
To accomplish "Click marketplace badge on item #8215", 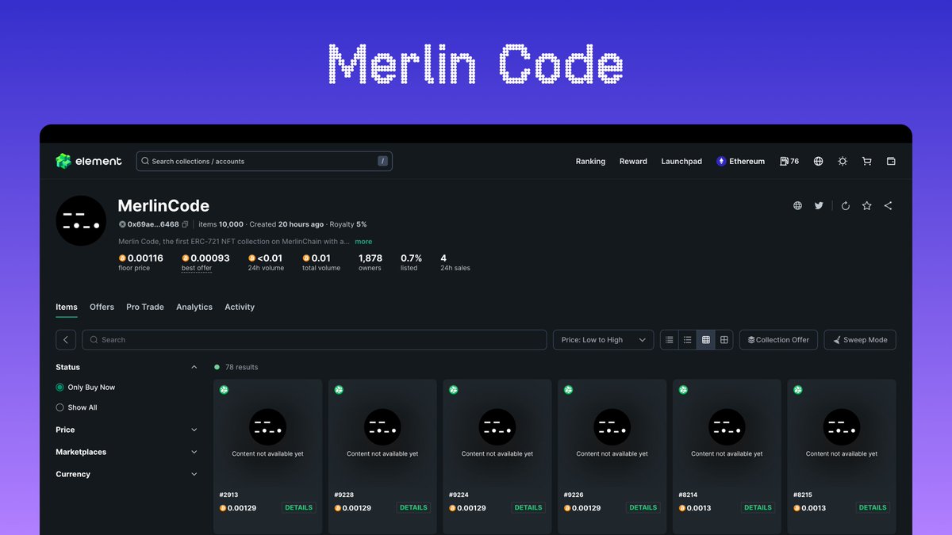I will click(x=798, y=389).
